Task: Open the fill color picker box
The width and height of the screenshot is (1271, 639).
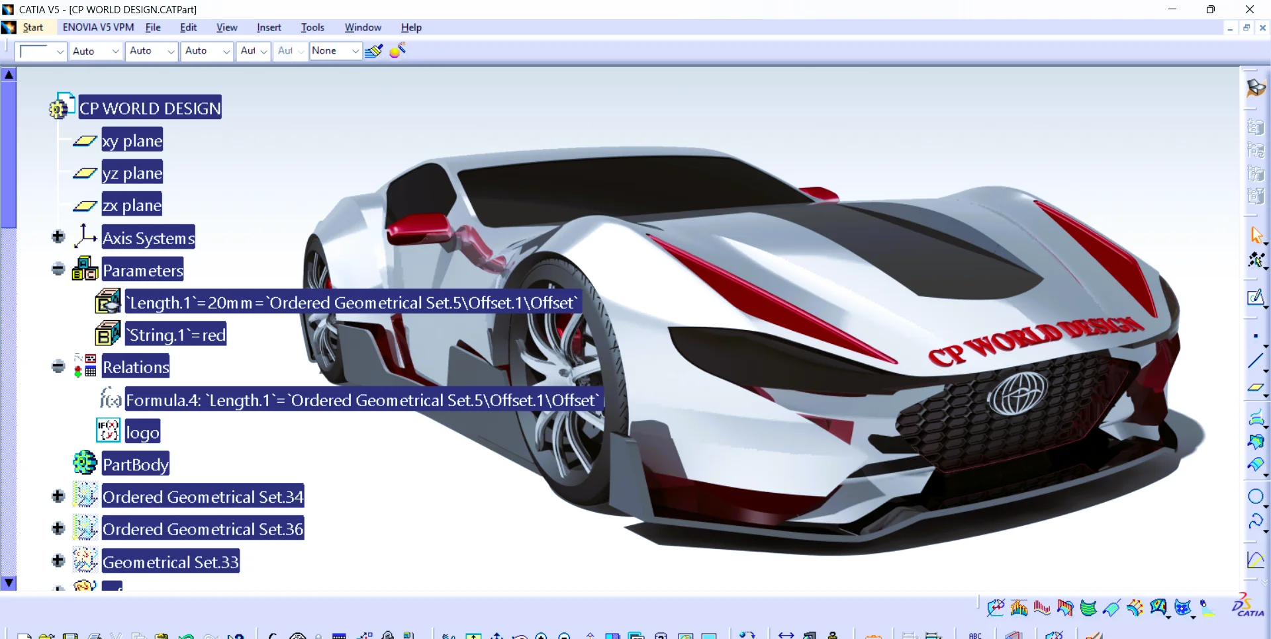Action: (x=41, y=51)
